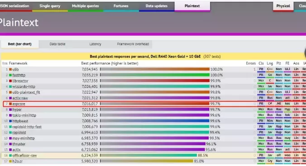Click the may frontend tag in may-minihttp row

tap(287, 138)
